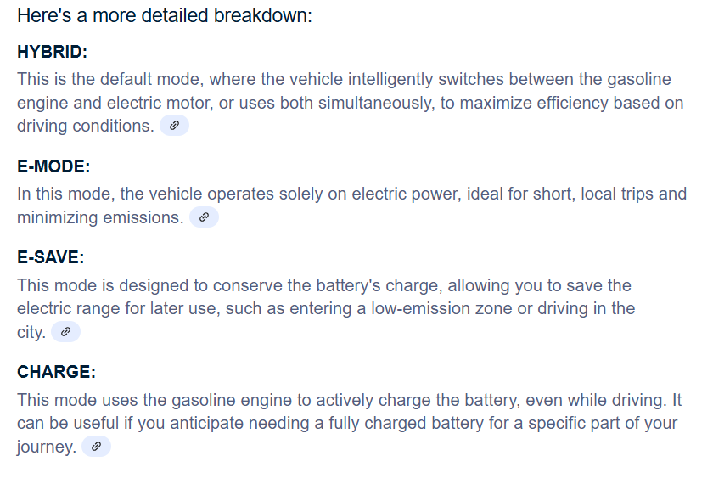713x484 pixels.
Task: Click the words "minimizing emissions" in E-MODE text
Action: pyautogui.click(x=100, y=218)
